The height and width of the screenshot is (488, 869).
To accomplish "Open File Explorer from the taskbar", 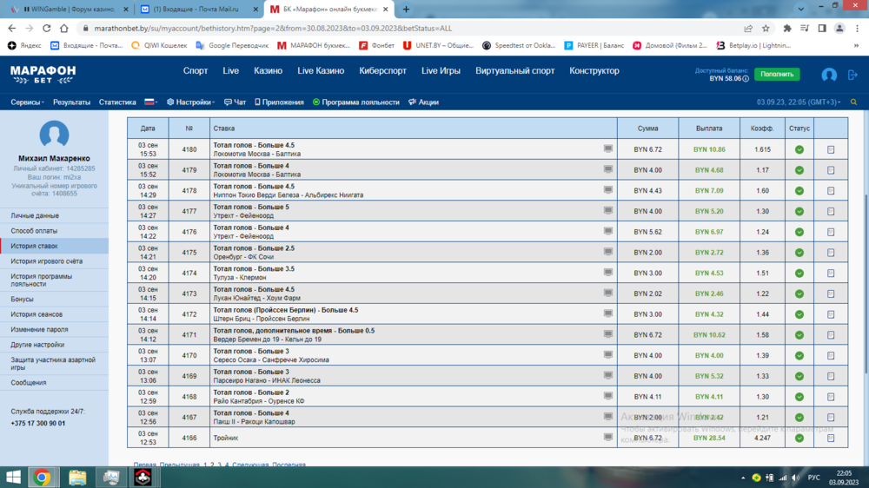I will tap(77, 477).
